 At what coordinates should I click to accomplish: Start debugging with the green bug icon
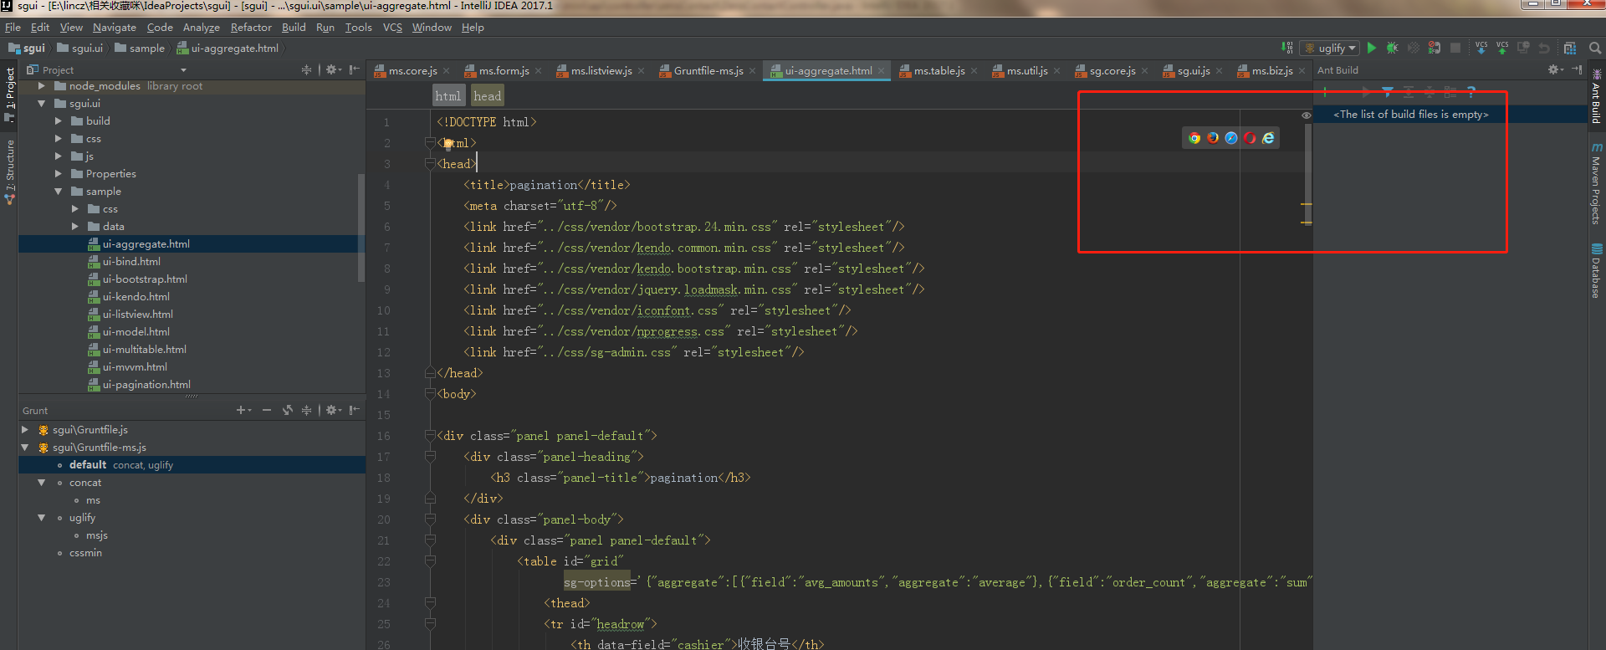pos(1393,48)
